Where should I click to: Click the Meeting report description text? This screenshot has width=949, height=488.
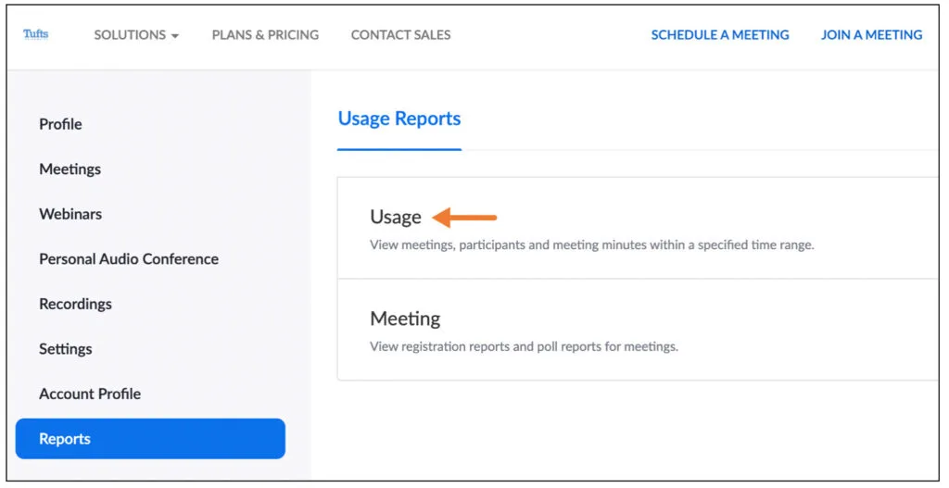(x=524, y=347)
